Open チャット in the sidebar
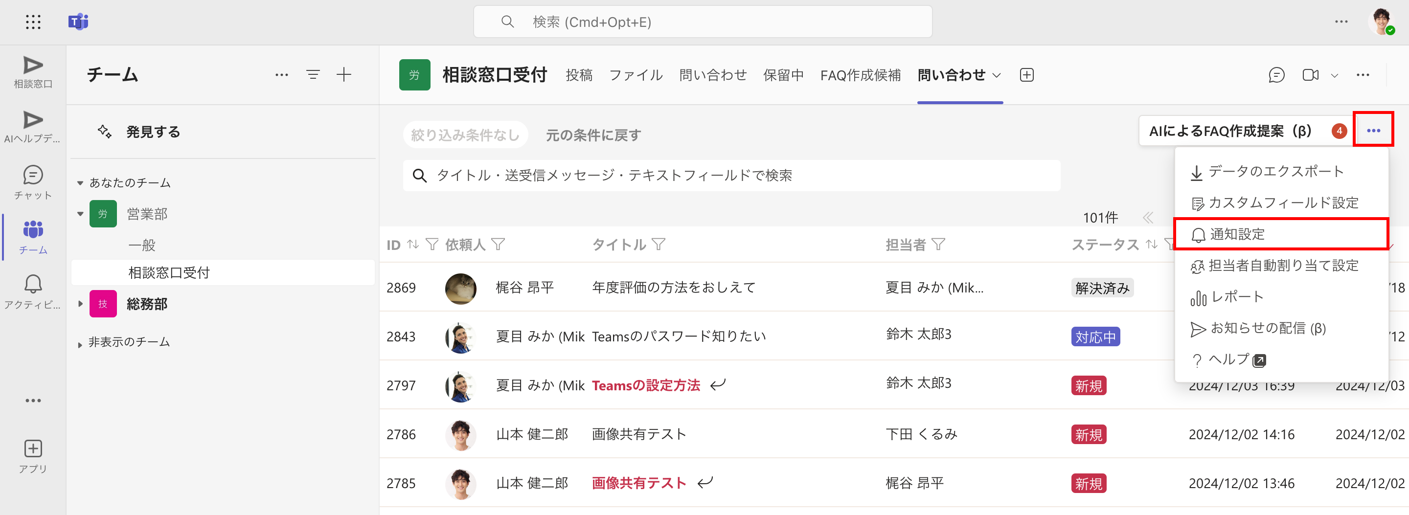 (33, 182)
